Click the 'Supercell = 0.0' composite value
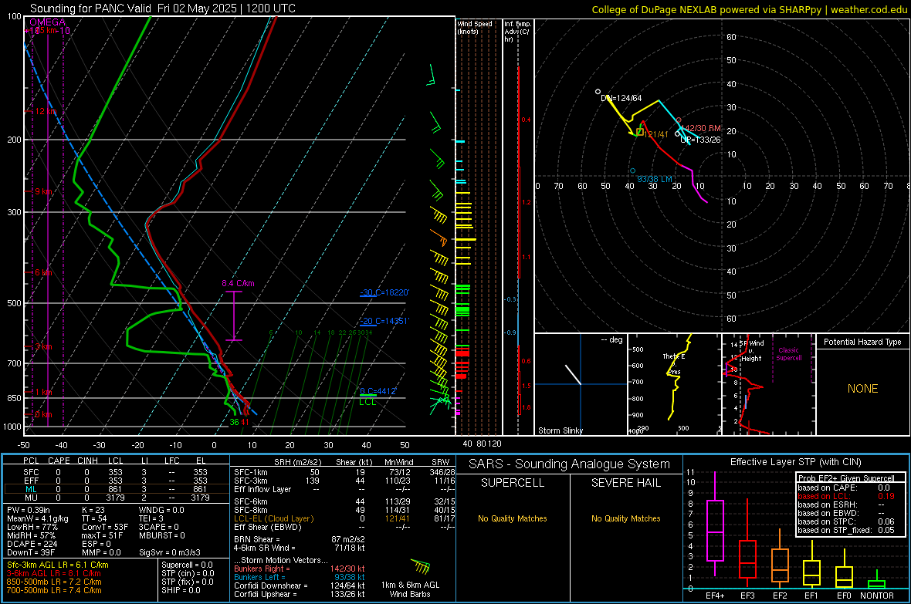This screenshot has height=604, width=911. click(x=187, y=565)
